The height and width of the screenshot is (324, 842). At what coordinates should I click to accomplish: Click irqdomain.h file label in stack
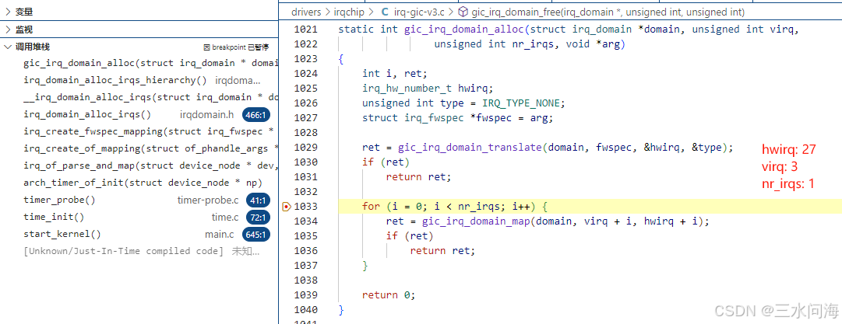[x=207, y=115]
